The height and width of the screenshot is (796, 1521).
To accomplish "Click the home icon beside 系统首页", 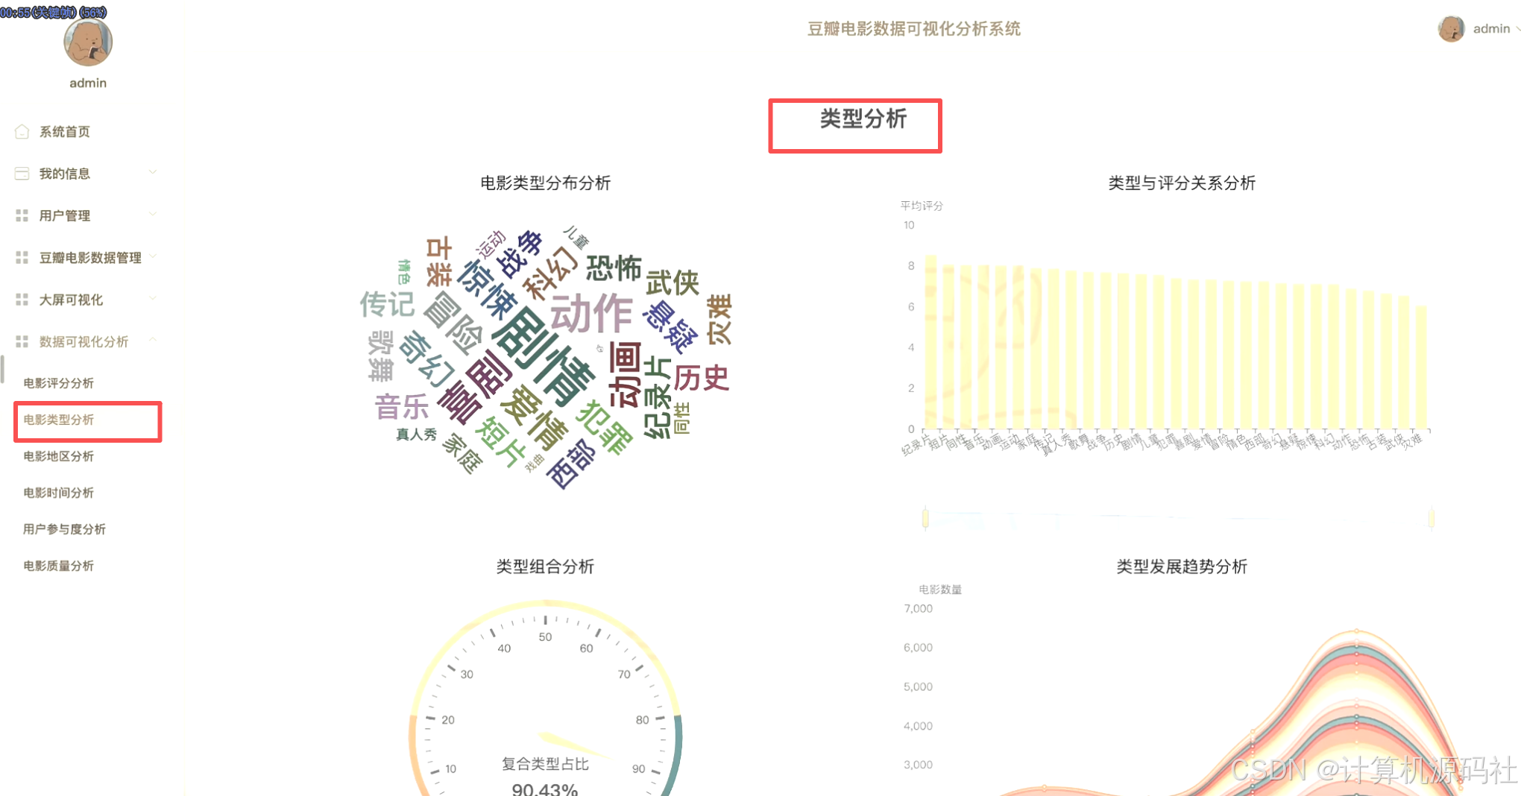I will point(22,131).
